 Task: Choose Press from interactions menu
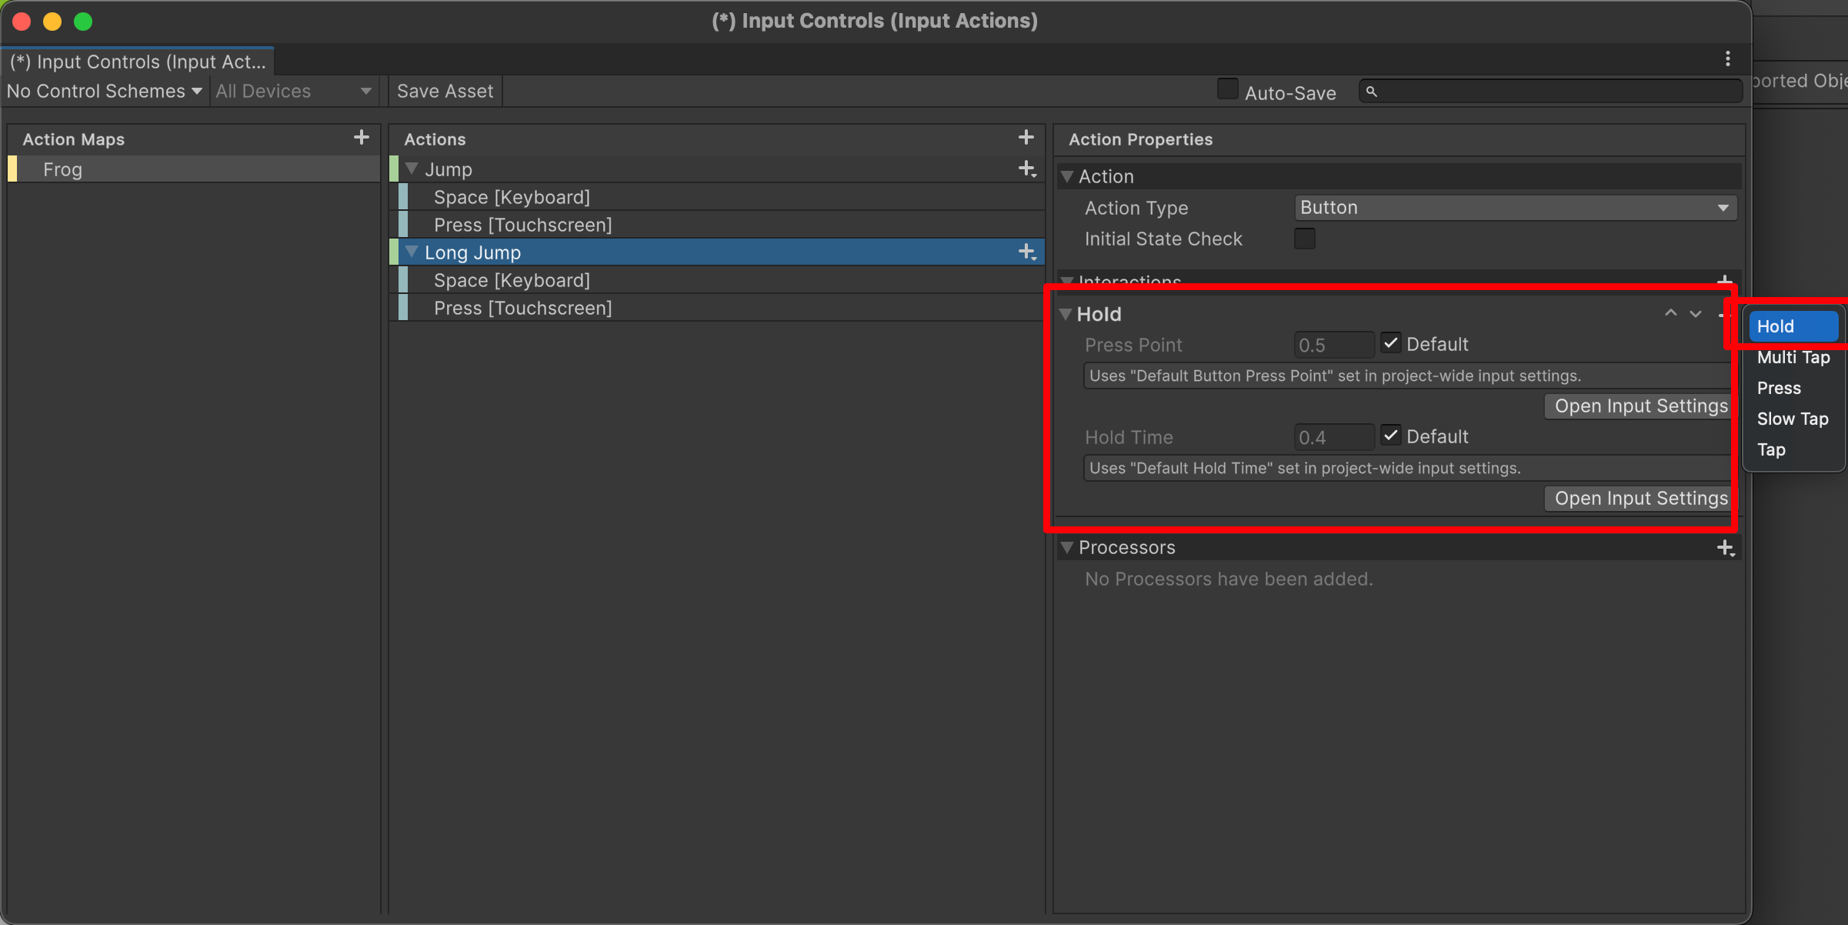[1793, 388]
